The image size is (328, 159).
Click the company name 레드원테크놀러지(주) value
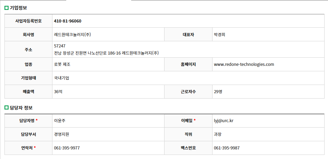coord(72,34)
